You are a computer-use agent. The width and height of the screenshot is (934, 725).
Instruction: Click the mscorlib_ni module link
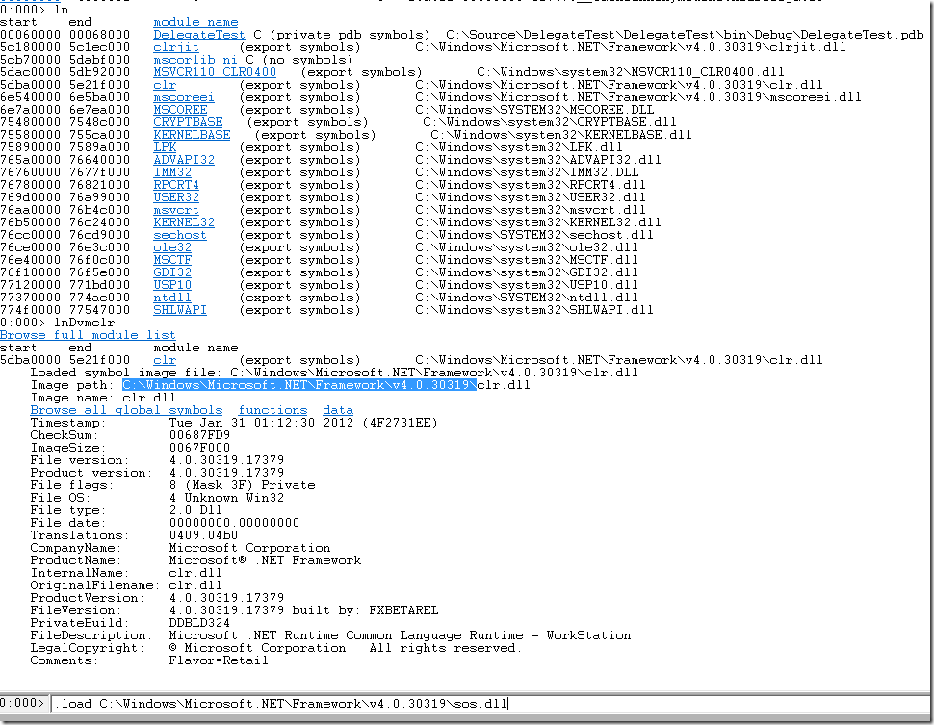click(195, 60)
